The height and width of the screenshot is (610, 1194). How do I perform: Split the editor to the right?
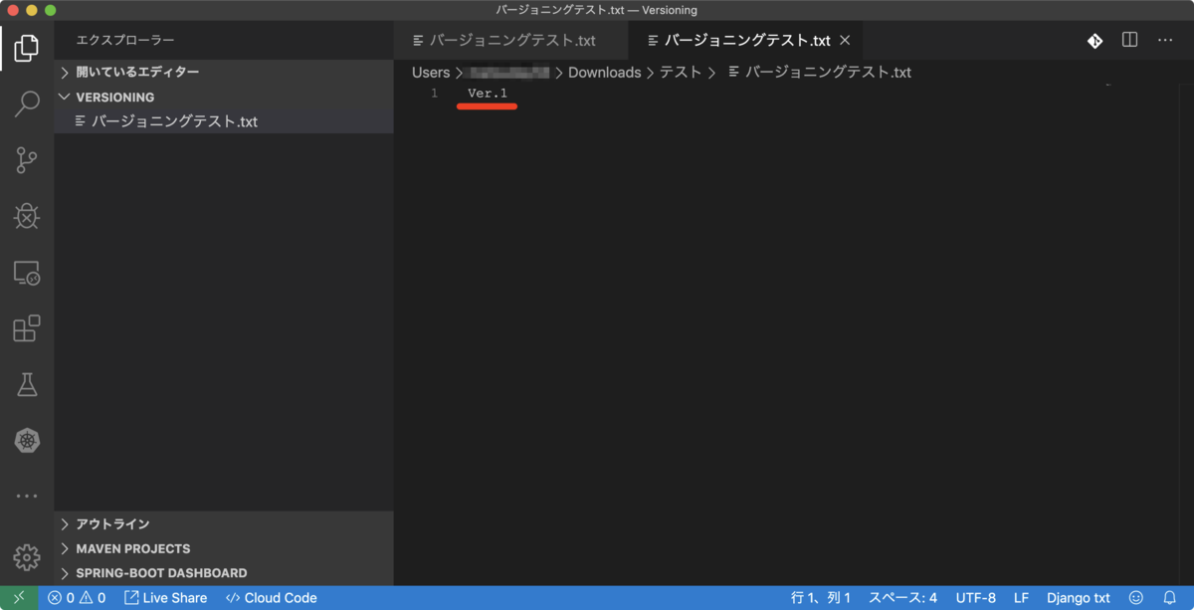[x=1130, y=41]
